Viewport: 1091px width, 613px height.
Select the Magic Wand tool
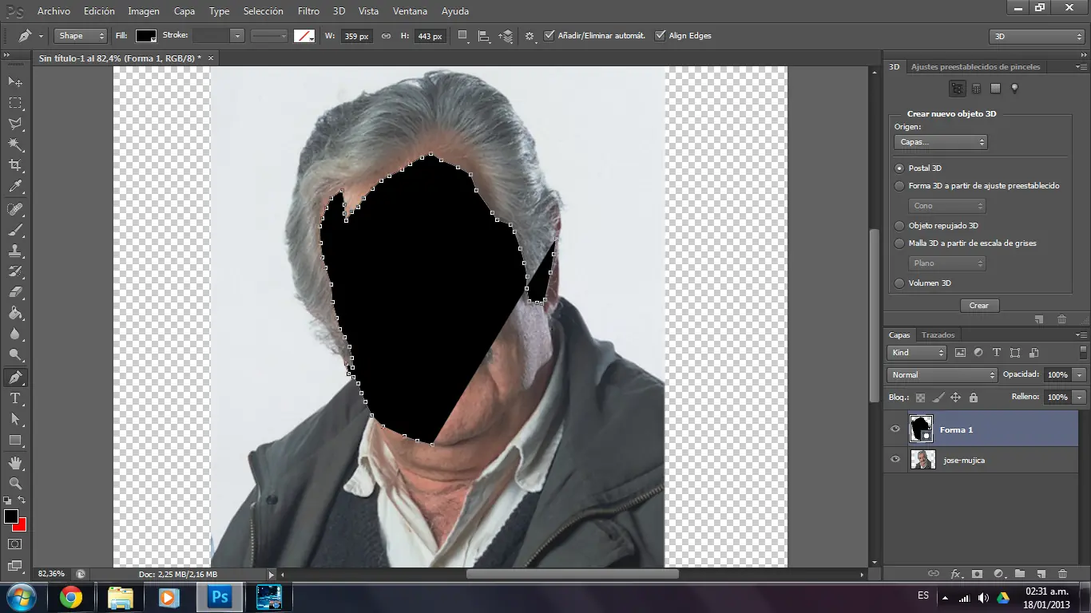(x=15, y=144)
